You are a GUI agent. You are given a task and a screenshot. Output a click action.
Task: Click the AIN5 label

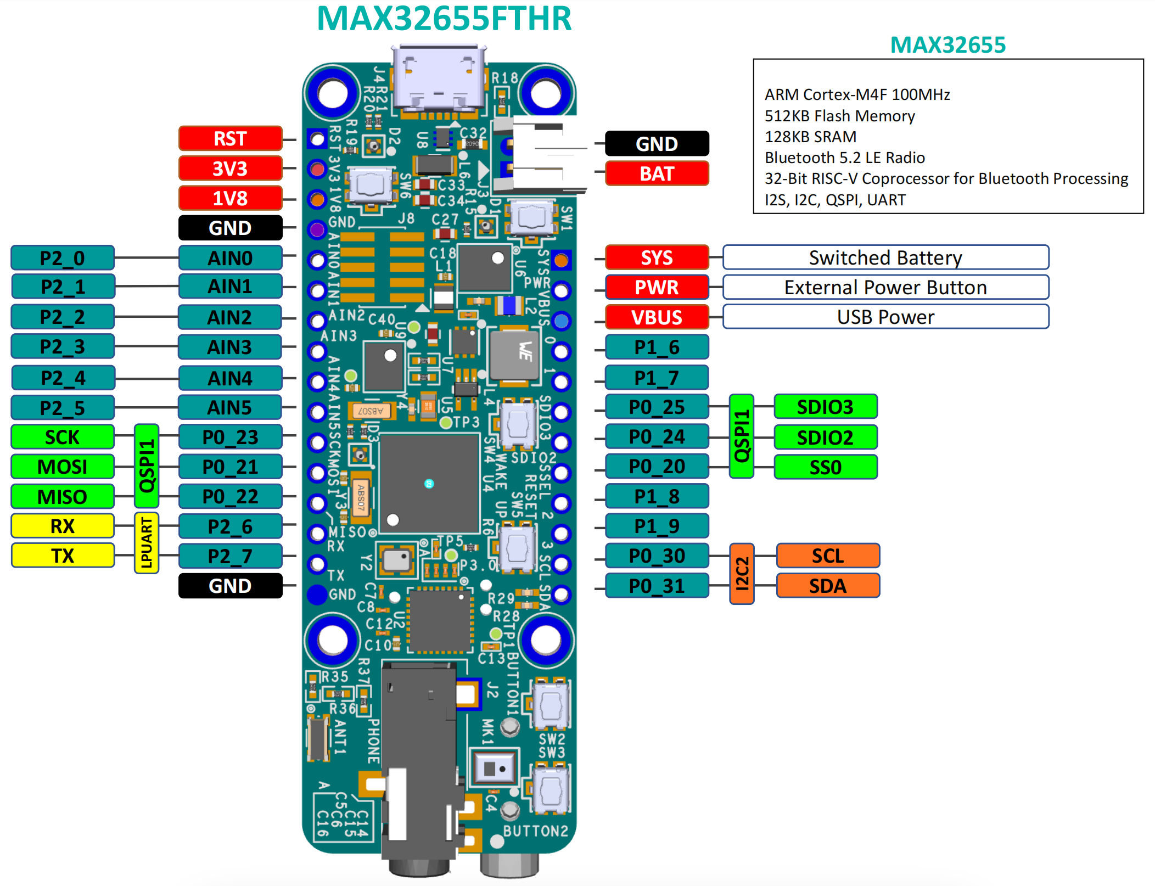(x=230, y=407)
